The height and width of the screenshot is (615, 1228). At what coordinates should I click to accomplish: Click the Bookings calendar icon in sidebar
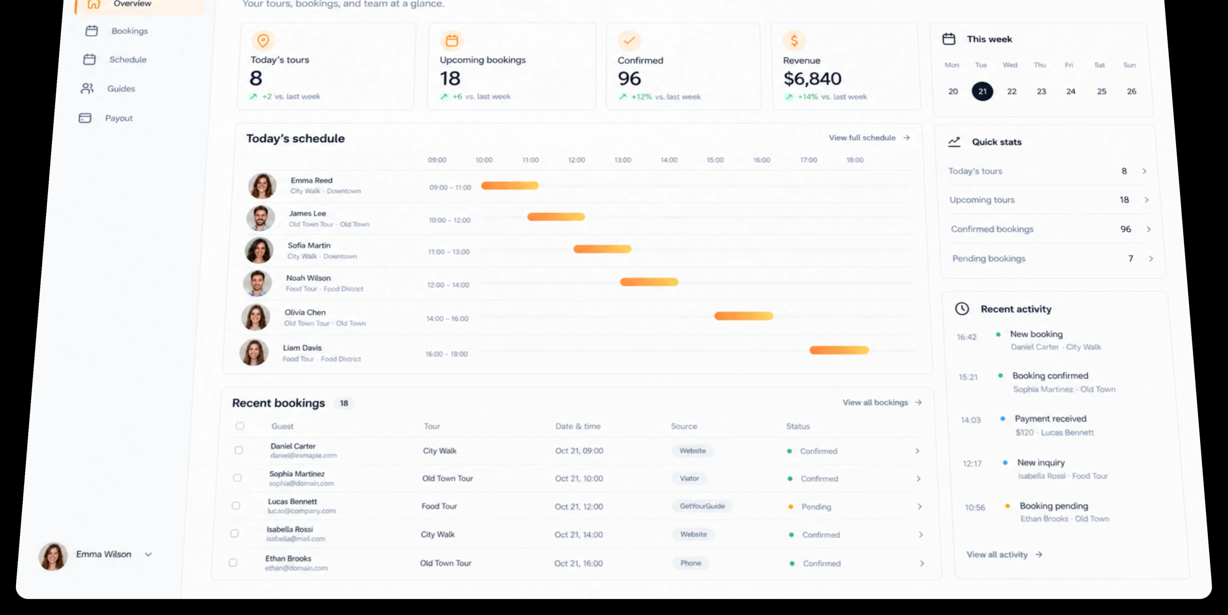tap(91, 31)
